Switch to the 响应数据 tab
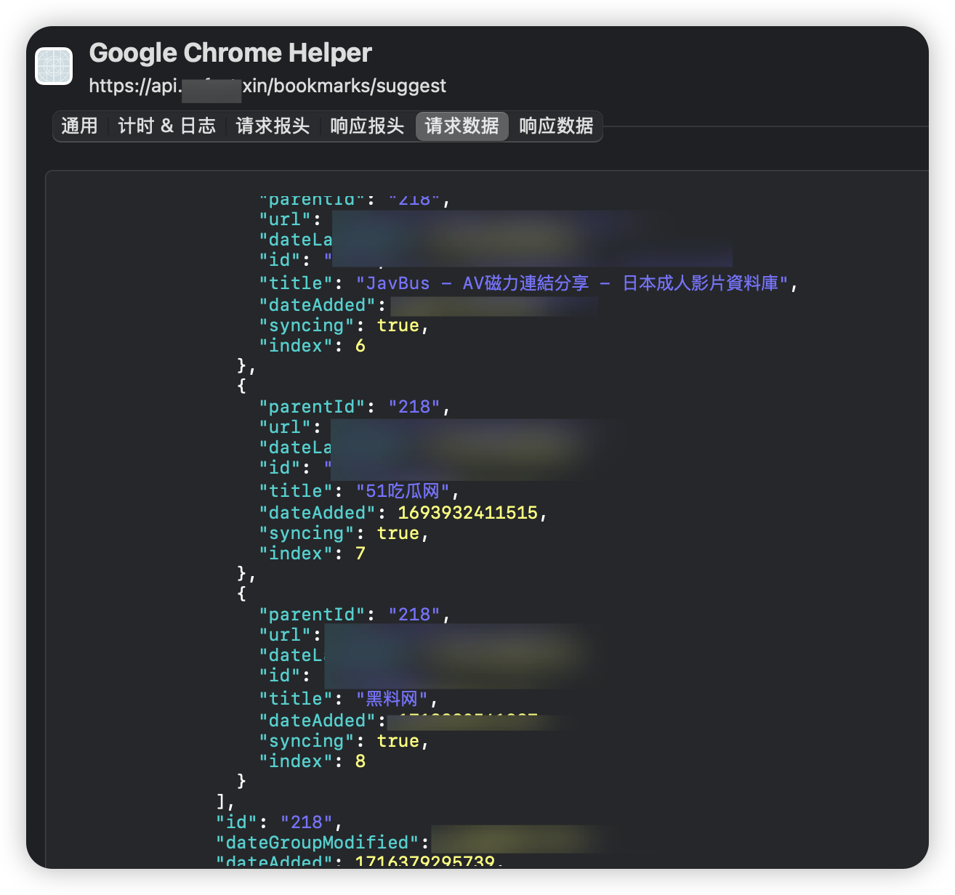The width and height of the screenshot is (955, 895). coord(556,126)
